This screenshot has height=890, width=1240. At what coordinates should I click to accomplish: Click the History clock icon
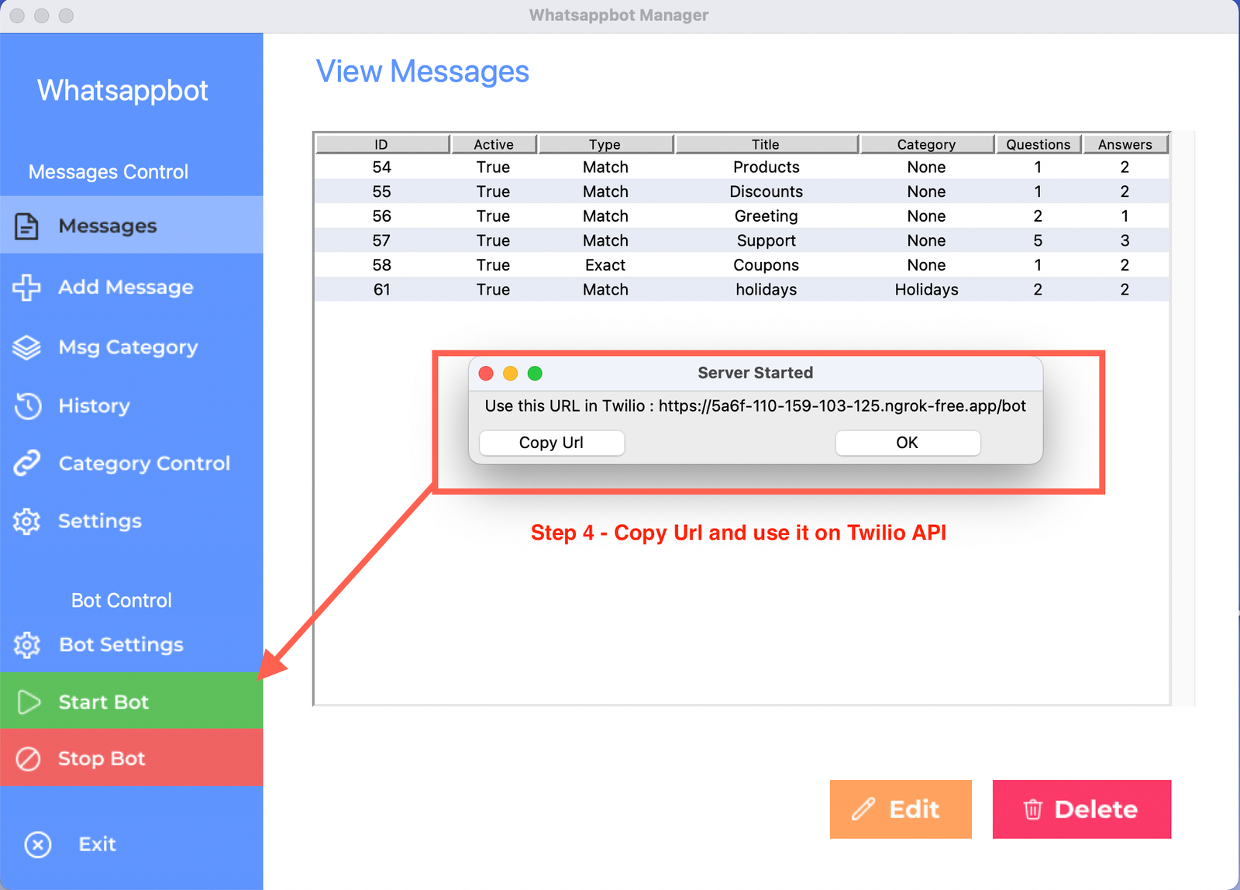pyautogui.click(x=28, y=405)
